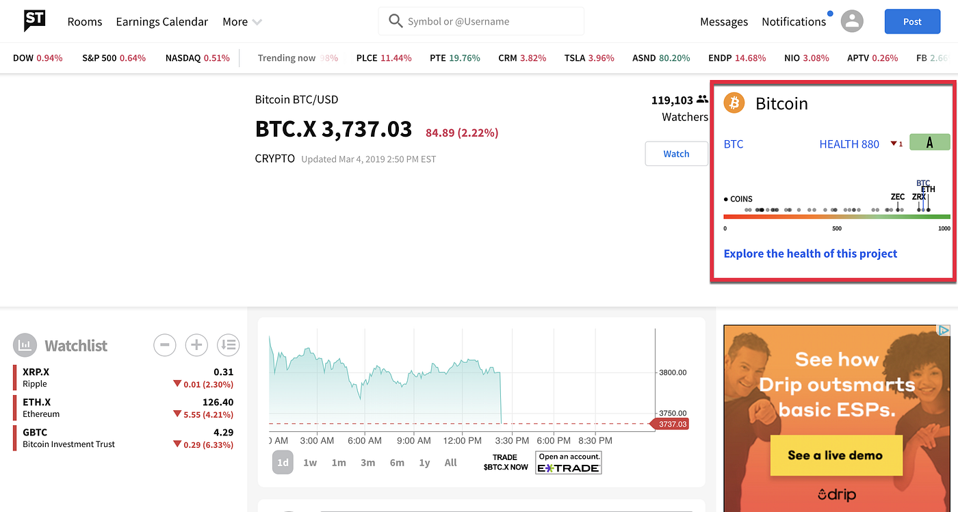Screen dimensions: 958x512
Task: Click trending PLCE 11.44% ticker
Action: click(x=384, y=58)
